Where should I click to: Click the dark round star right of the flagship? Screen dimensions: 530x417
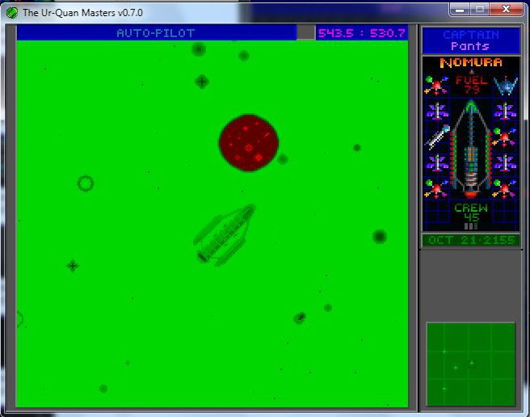pyautogui.click(x=380, y=237)
